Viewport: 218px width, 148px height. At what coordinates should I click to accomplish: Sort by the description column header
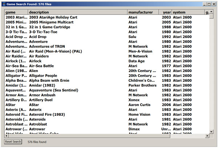(77, 12)
